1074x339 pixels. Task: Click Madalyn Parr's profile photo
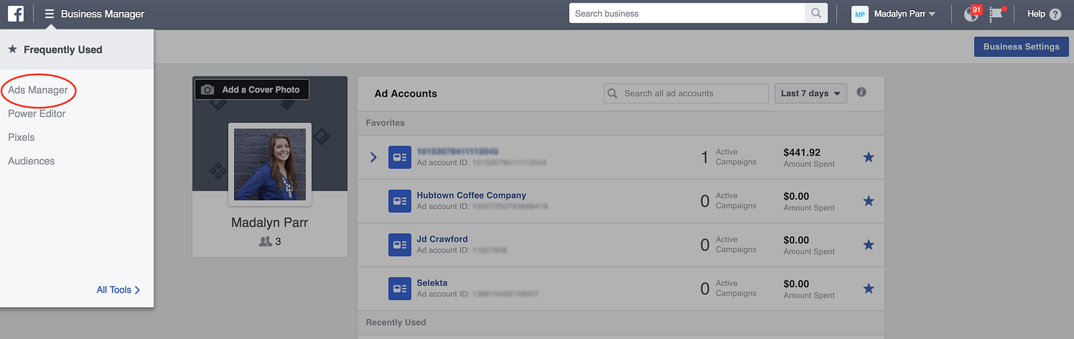click(270, 164)
